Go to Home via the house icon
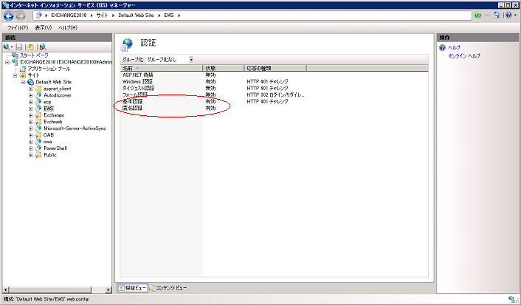 click(497, 15)
